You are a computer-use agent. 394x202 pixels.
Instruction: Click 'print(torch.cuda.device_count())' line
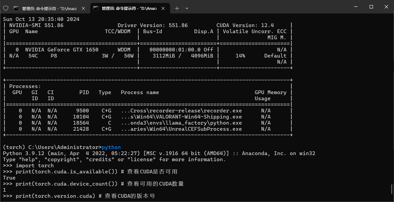click(93, 184)
